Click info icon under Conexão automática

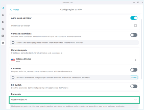(x=13, y=43)
